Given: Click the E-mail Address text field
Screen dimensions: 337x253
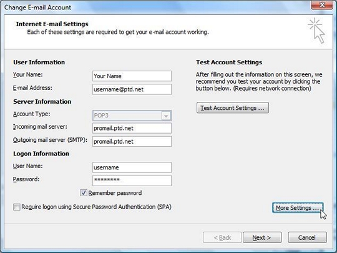Looking at the screenshot, I should click(x=132, y=89).
